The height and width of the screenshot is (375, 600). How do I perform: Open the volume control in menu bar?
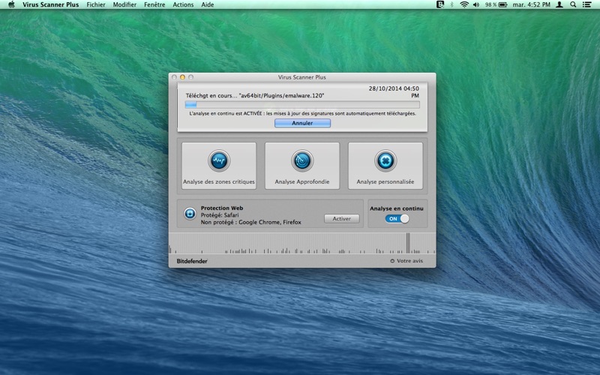point(476,4)
